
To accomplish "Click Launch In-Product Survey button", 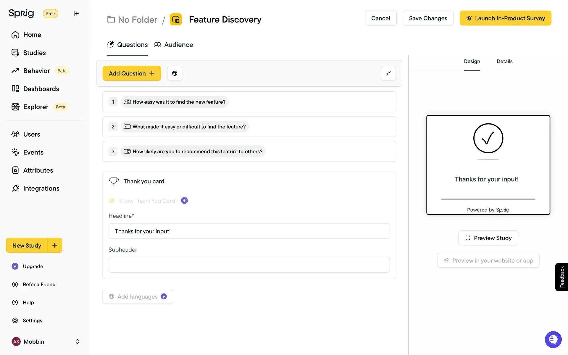I will click(505, 18).
